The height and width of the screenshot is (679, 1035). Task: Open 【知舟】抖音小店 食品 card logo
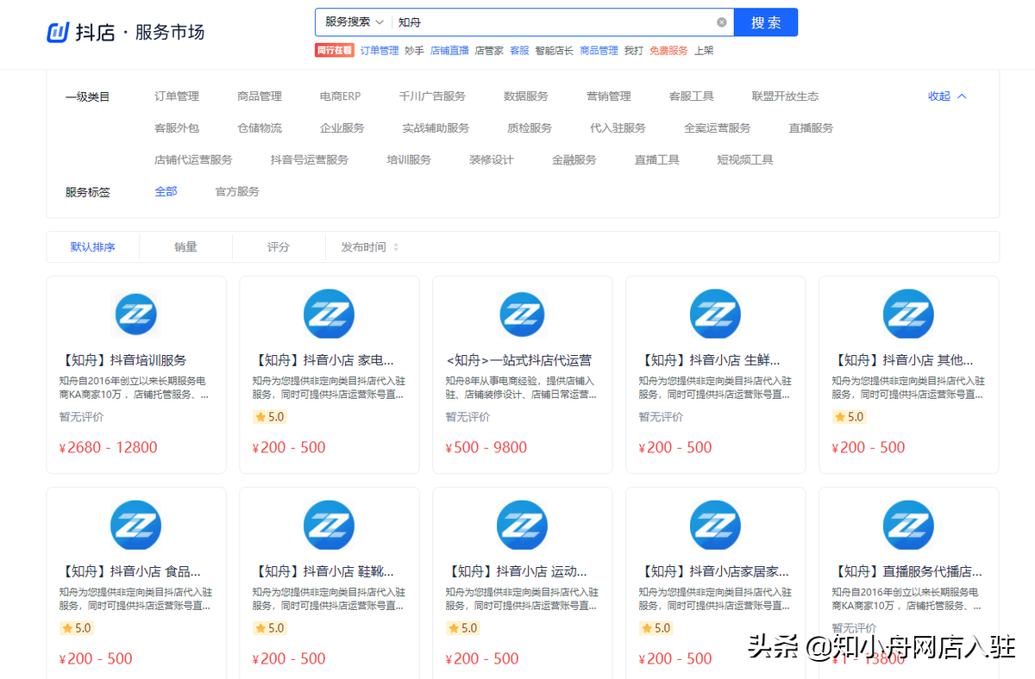136,525
